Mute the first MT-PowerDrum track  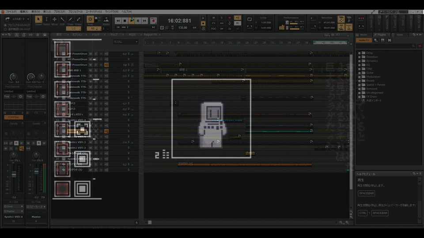[91, 54]
